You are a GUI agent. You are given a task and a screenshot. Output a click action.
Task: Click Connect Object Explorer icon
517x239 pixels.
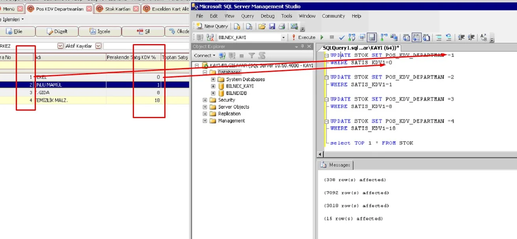(222, 56)
